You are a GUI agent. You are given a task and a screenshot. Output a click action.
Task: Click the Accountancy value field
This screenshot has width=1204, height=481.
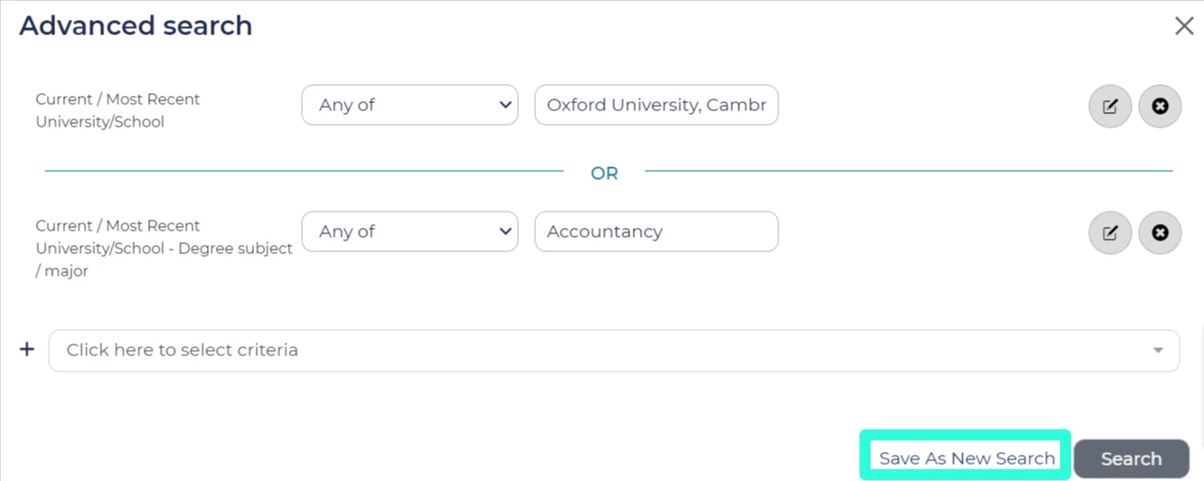point(656,231)
